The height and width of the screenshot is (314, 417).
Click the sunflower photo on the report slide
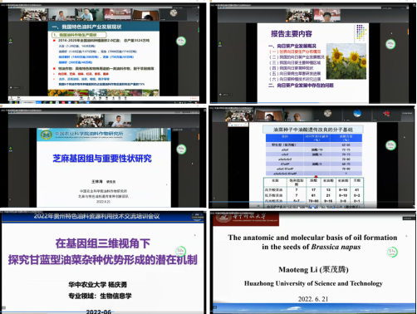pyautogui.click(x=346, y=61)
